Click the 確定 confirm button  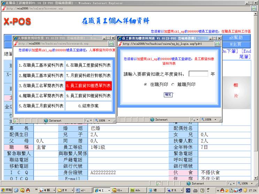pyautogui.click(x=168, y=94)
